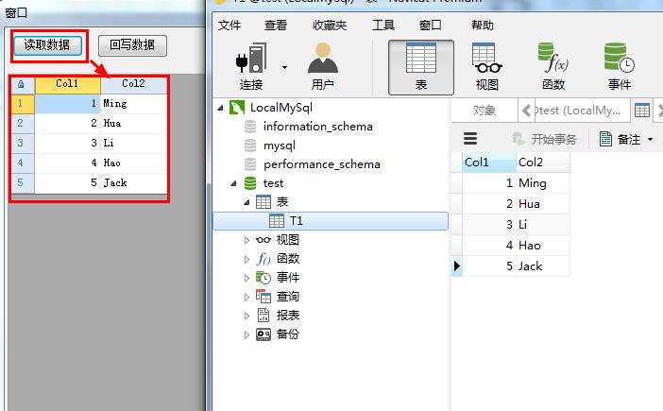663x411 pixels.
Task: Select the test database icon
Action: tap(250, 183)
